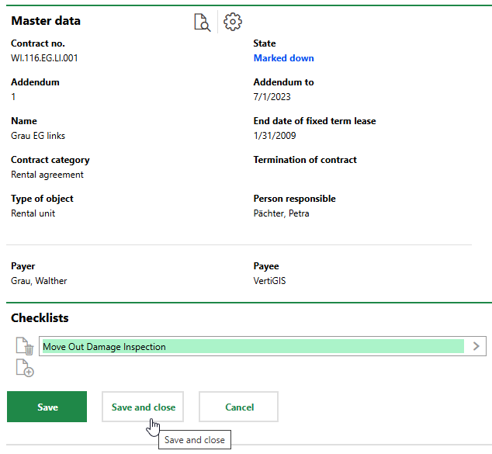Viewport: 492px width, 454px height.
Task: Add a new checklist document
Action: [25, 368]
